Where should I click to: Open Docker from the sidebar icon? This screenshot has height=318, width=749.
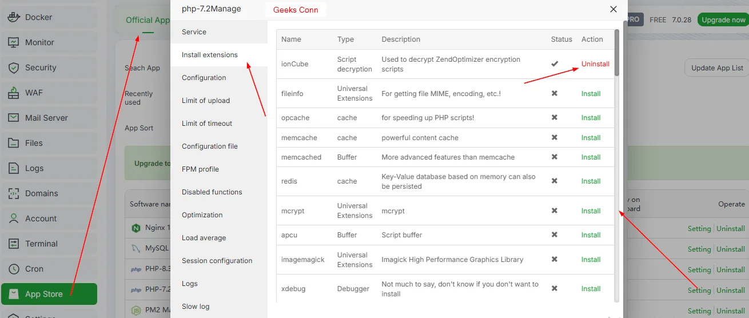pyautogui.click(x=14, y=17)
